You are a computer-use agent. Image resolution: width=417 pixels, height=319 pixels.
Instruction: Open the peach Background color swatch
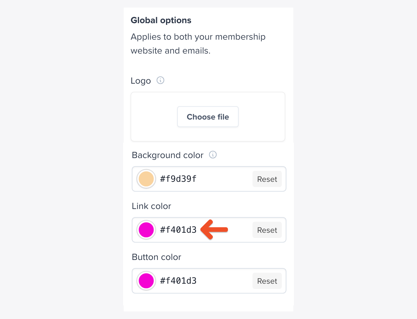click(x=146, y=179)
